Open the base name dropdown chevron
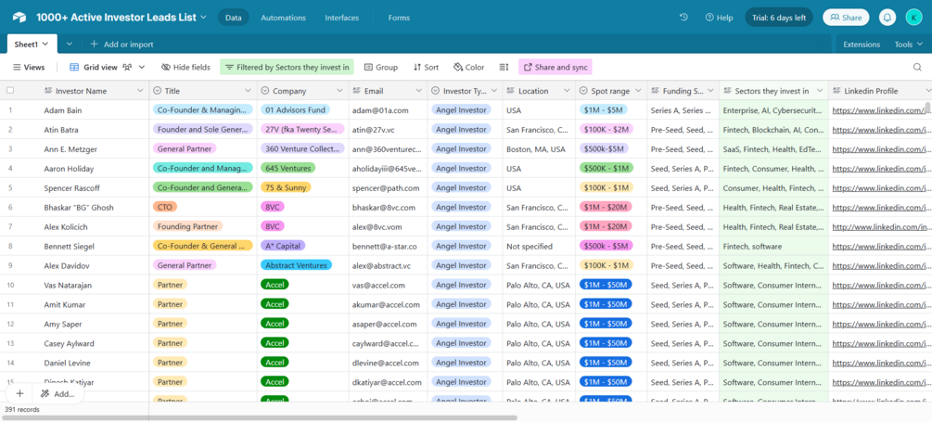Image resolution: width=932 pixels, height=422 pixels. [203, 18]
